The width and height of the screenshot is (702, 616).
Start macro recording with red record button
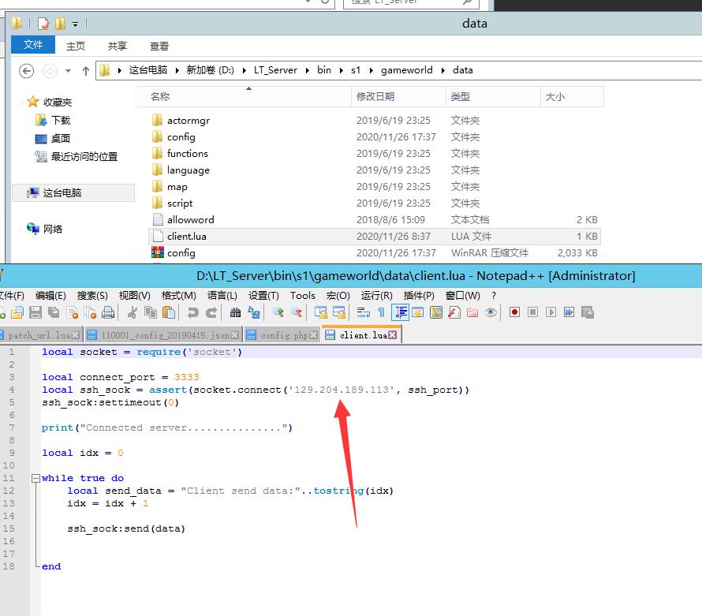coord(514,312)
